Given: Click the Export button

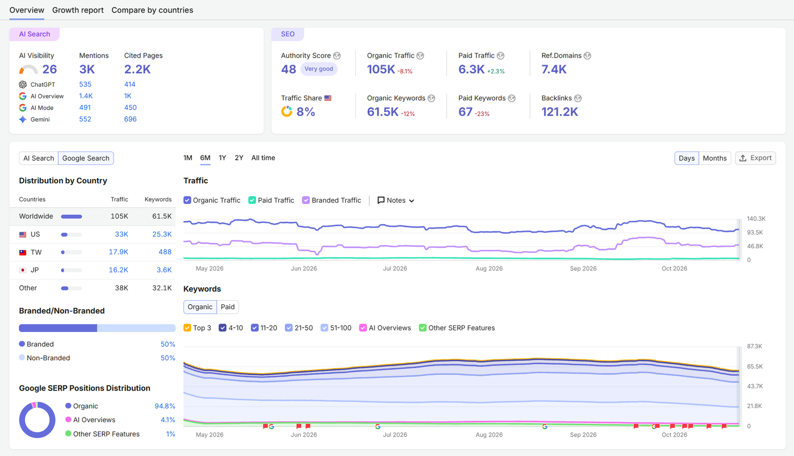Looking at the screenshot, I should coord(755,158).
